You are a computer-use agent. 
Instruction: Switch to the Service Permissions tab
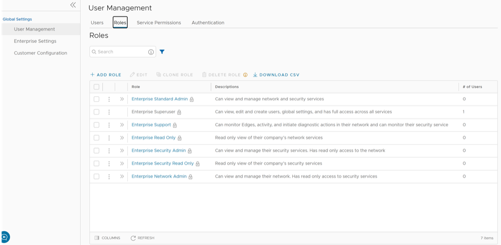[x=158, y=22]
